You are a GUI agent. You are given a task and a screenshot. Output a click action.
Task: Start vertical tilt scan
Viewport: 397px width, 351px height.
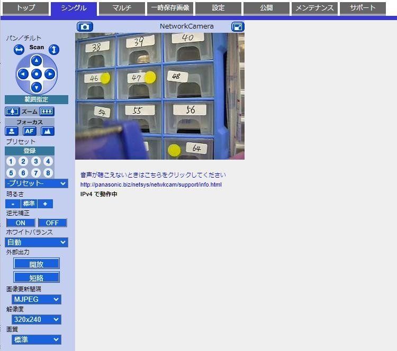click(54, 49)
